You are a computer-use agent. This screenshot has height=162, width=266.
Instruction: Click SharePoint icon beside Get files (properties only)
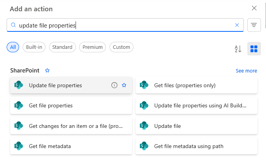144,85
